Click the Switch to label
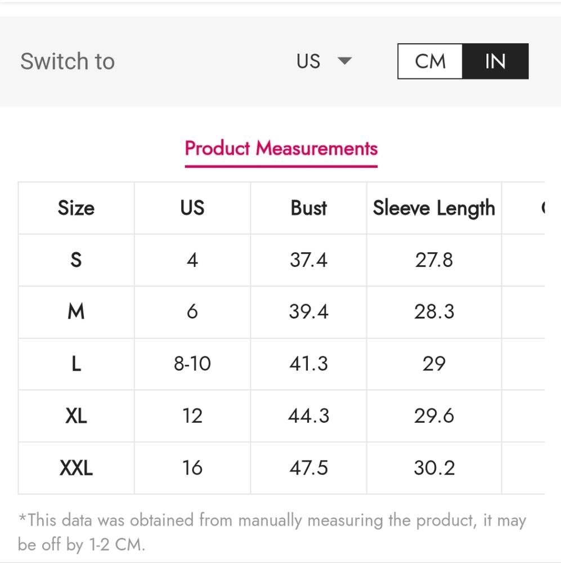Screen dimensions: 561x563 (x=68, y=61)
